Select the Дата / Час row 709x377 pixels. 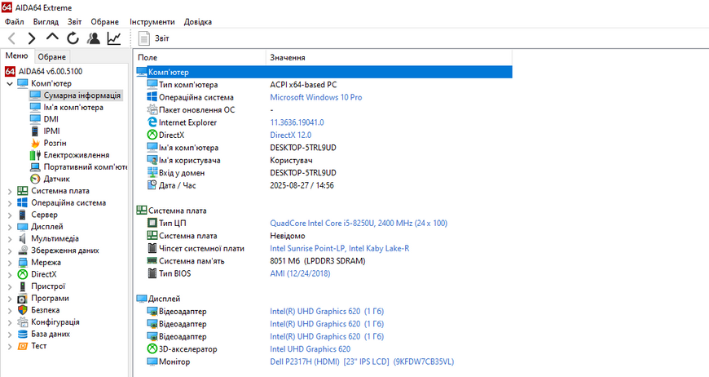[324, 185]
